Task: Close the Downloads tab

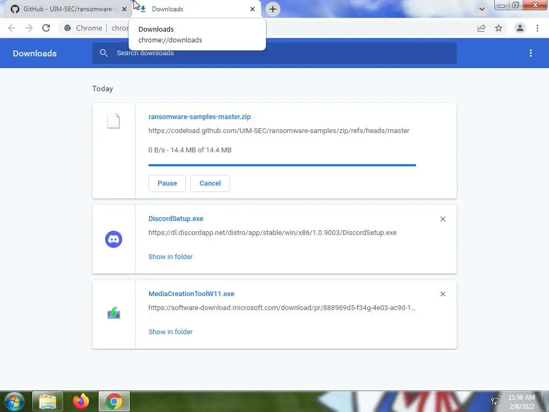Action: coord(253,9)
